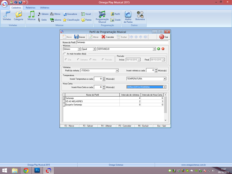Click the help question mark icon
Viewport: 232px width, 174px height.
[x=20, y=2]
